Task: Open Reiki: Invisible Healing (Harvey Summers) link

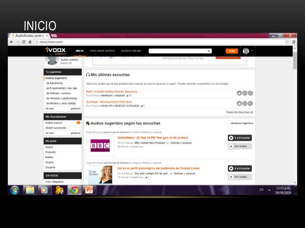Action: click(111, 91)
